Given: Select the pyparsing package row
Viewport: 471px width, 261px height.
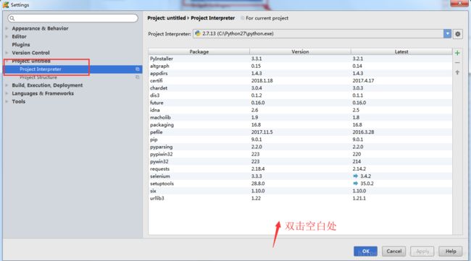Looking at the screenshot, I should [300, 147].
